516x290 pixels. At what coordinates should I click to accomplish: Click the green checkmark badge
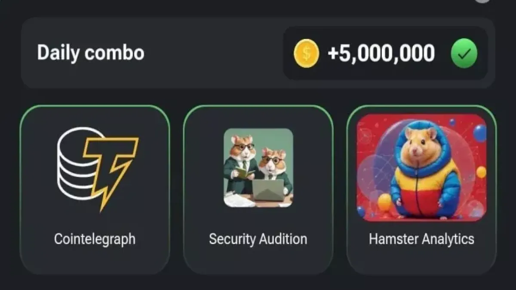click(x=464, y=54)
